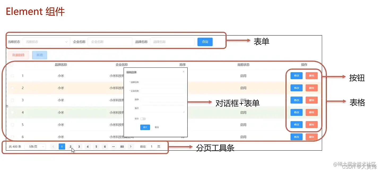This screenshot has height=172, width=381.
Task: Click the 查询 search button
Action: click(x=205, y=42)
